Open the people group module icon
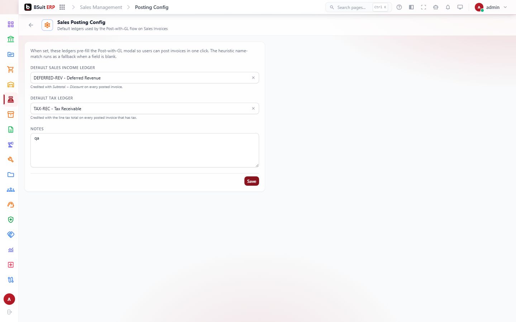The height and width of the screenshot is (322, 516). coord(11,190)
